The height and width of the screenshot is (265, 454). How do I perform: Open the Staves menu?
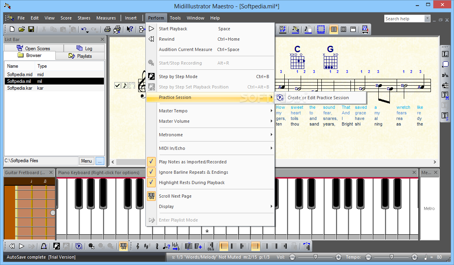pyautogui.click(x=84, y=18)
